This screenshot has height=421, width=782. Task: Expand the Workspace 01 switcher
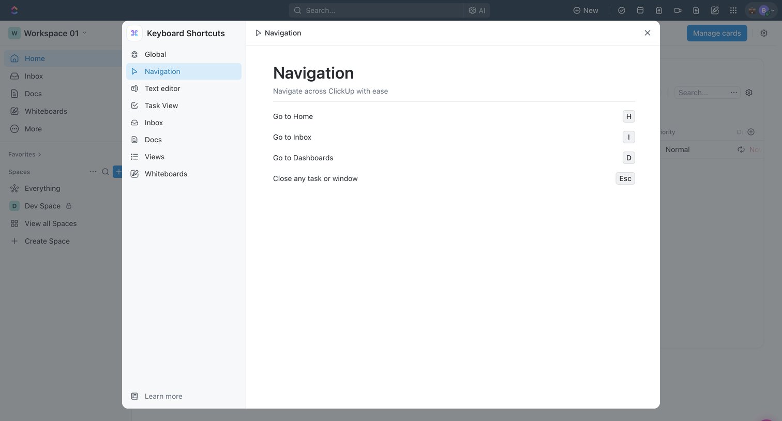click(x=48, y=33)
